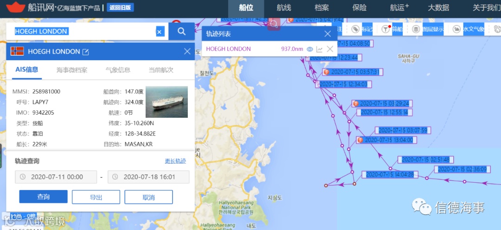Viewport: 501px width, 230px height.
Task: Click the 航迹向 value 324.0度
Action: pyautogui.click(x=134, y=102)
